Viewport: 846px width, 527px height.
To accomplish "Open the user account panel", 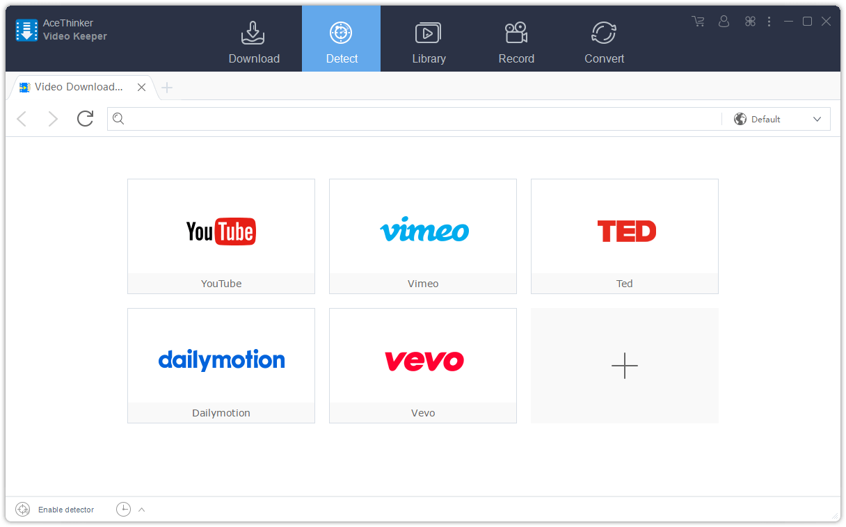I will point(724,21).
